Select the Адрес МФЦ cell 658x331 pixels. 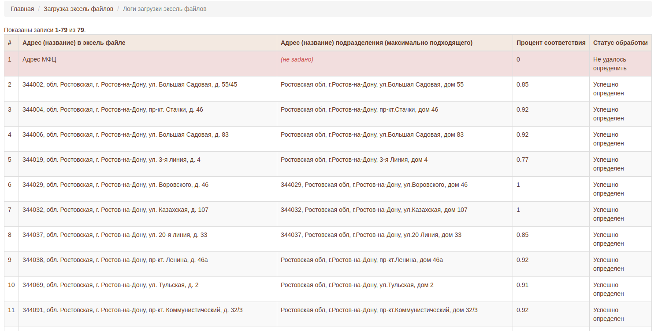39,59
